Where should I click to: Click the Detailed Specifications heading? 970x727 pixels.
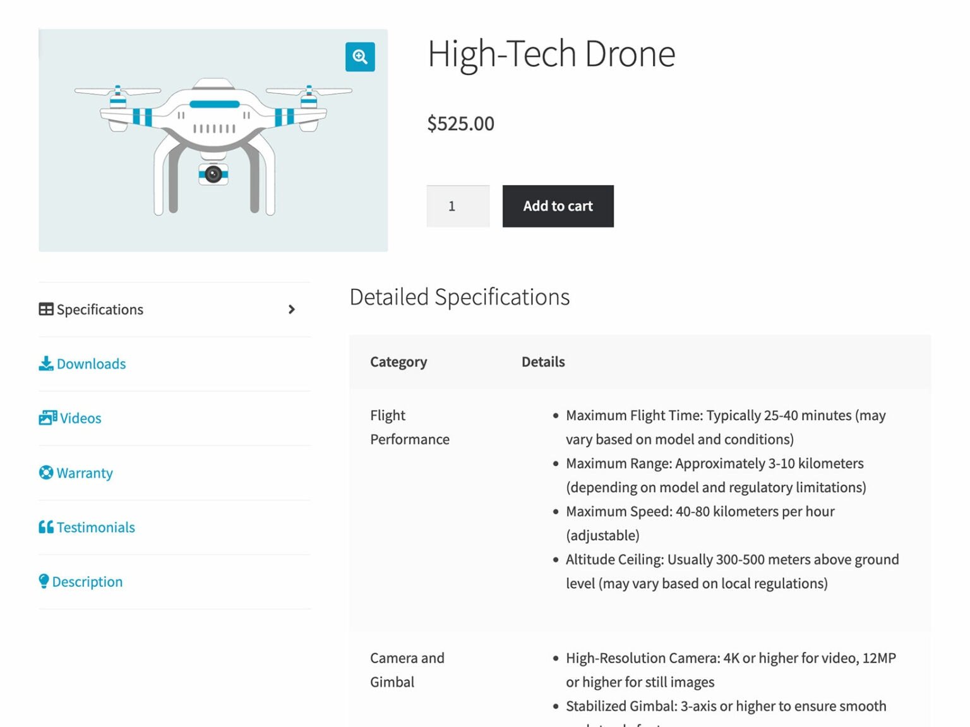pos(460,297)
